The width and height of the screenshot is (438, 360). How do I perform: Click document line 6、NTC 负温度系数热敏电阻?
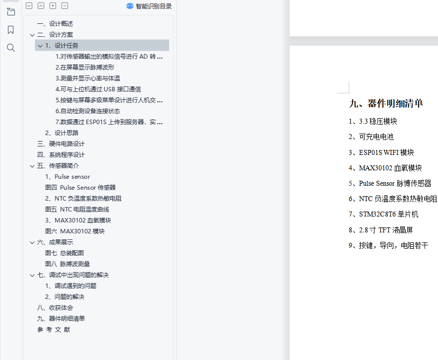click(393, 199)
